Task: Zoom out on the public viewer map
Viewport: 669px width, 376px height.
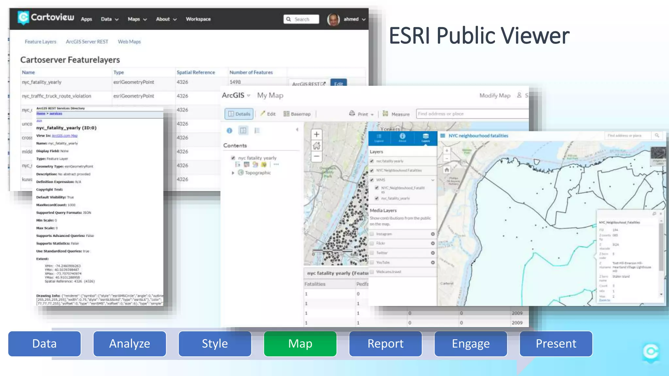Action: (447, 159)
